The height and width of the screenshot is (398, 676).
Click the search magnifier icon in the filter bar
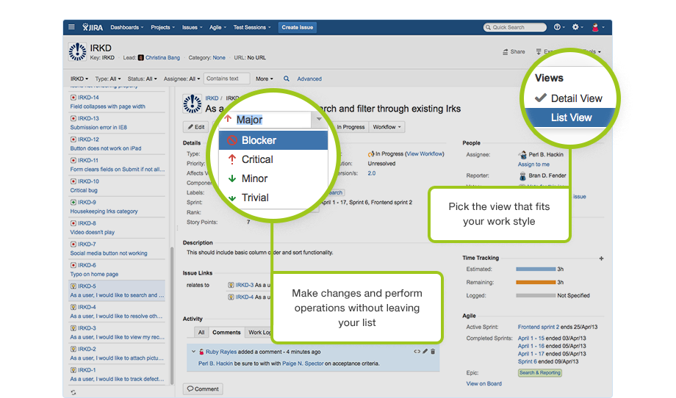[287, 79]
